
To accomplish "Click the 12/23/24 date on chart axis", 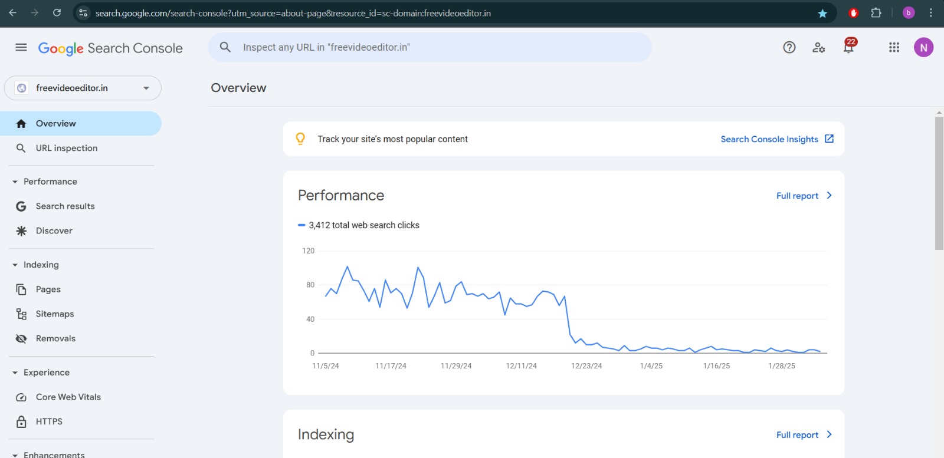I will (586, 366).
